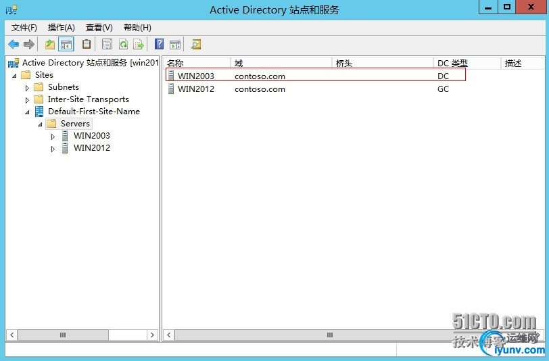Click the Default-First-Site-Name site icon

coord(39,112)
